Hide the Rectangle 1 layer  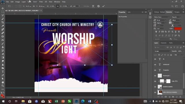pos(155,76)
